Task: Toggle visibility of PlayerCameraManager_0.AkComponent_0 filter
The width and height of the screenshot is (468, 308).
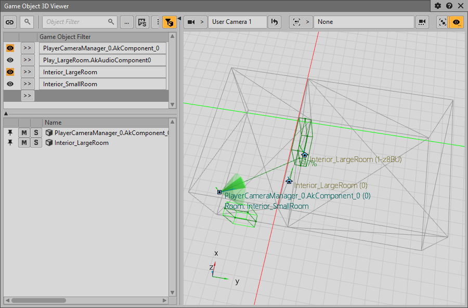Action: click(x=10, y=48)
